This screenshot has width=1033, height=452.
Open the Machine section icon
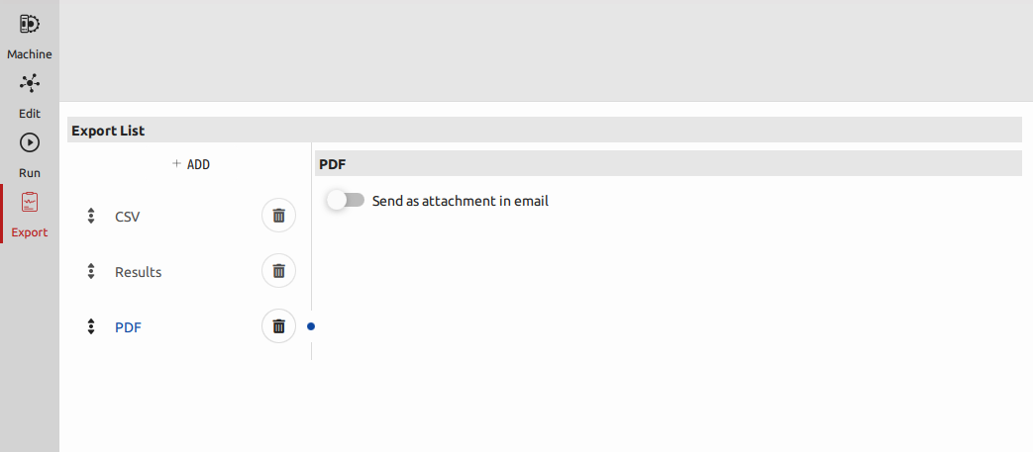(30, 24)
